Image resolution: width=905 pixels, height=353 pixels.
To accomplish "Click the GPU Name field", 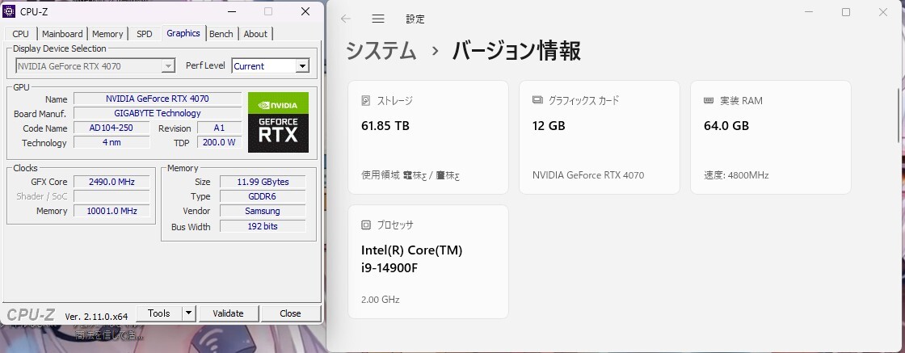I will coord(158,99).
